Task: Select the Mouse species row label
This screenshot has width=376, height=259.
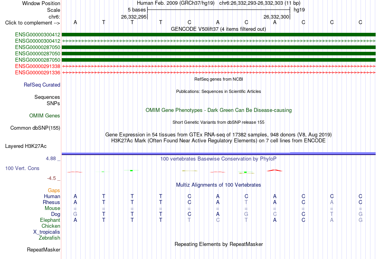Action: 52,208
